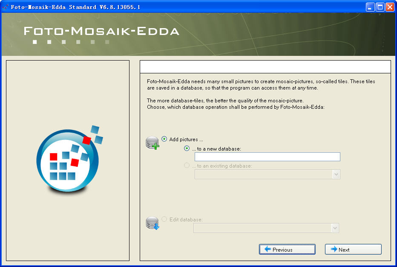The height and width of the screenshot is (267, 397).
Task: Click the app icon in the title bar
Action: click(6, 7)
